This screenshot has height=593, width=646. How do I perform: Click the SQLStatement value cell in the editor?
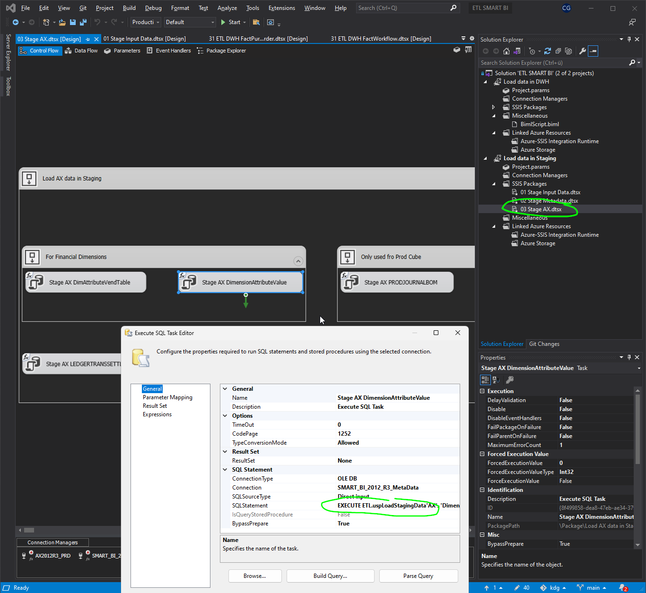point(398,506)
